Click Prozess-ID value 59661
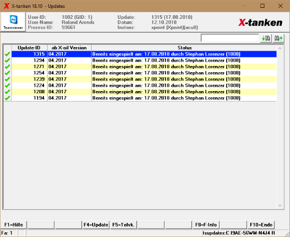 pos(68,28)
